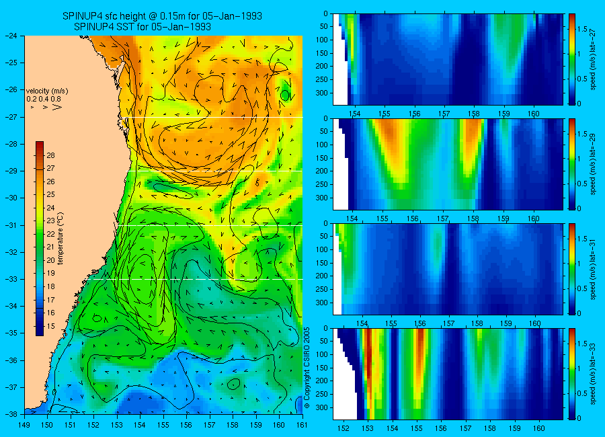Click the '15' tick on the temperature color bar

[x=50, y=326]
